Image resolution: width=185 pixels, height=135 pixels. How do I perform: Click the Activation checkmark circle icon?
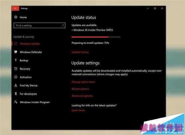click(x=16, y=77)
